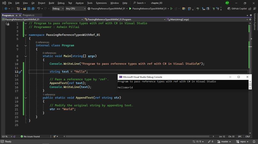Viewport: 258px width, 144px height.
Task: Close the active Program.cs tab
Action: [x=20, y=15]
